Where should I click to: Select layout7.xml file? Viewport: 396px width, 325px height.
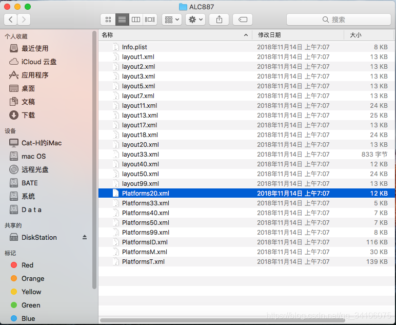(246, 96)
